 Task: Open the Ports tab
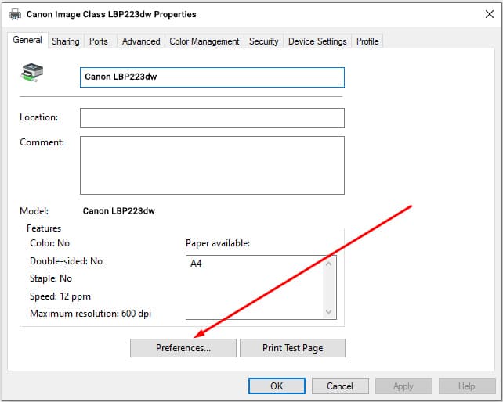click(x=99, y=41)
